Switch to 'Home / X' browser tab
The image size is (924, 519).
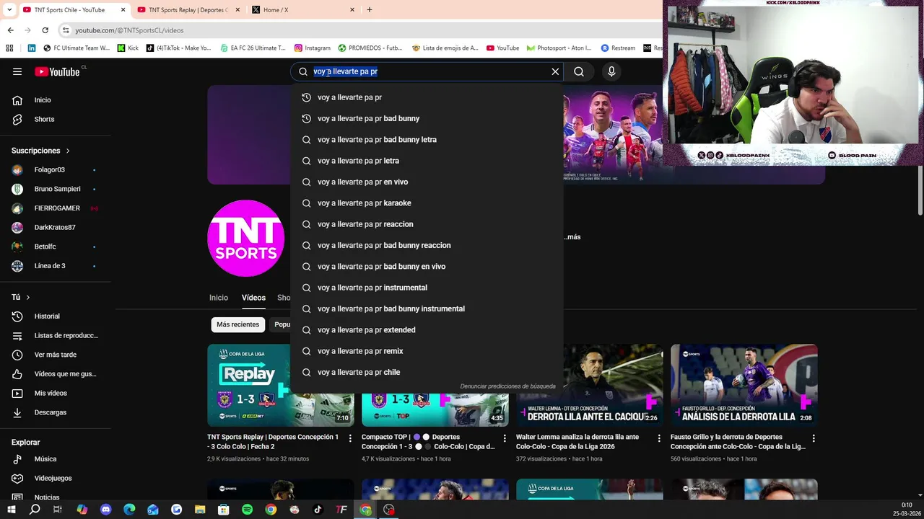[x=303, y=10]
